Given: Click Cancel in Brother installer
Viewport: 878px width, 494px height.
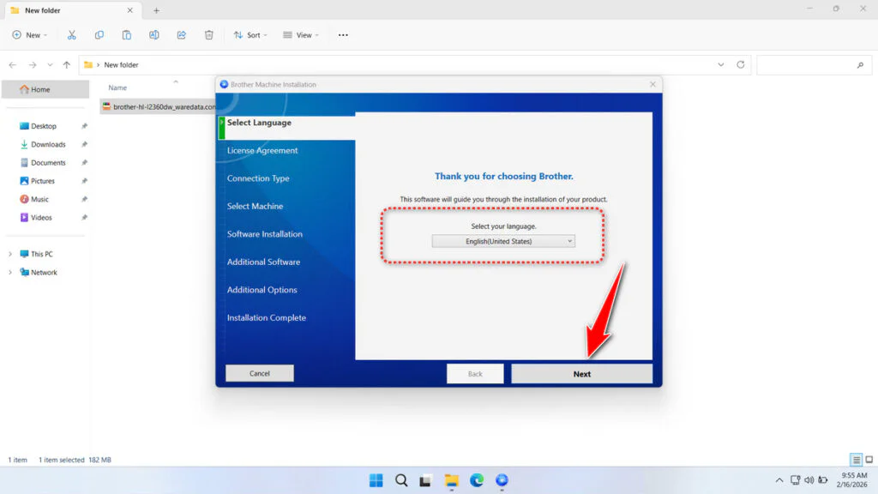Looking at the screenshot, I should (x=259, y=373).
